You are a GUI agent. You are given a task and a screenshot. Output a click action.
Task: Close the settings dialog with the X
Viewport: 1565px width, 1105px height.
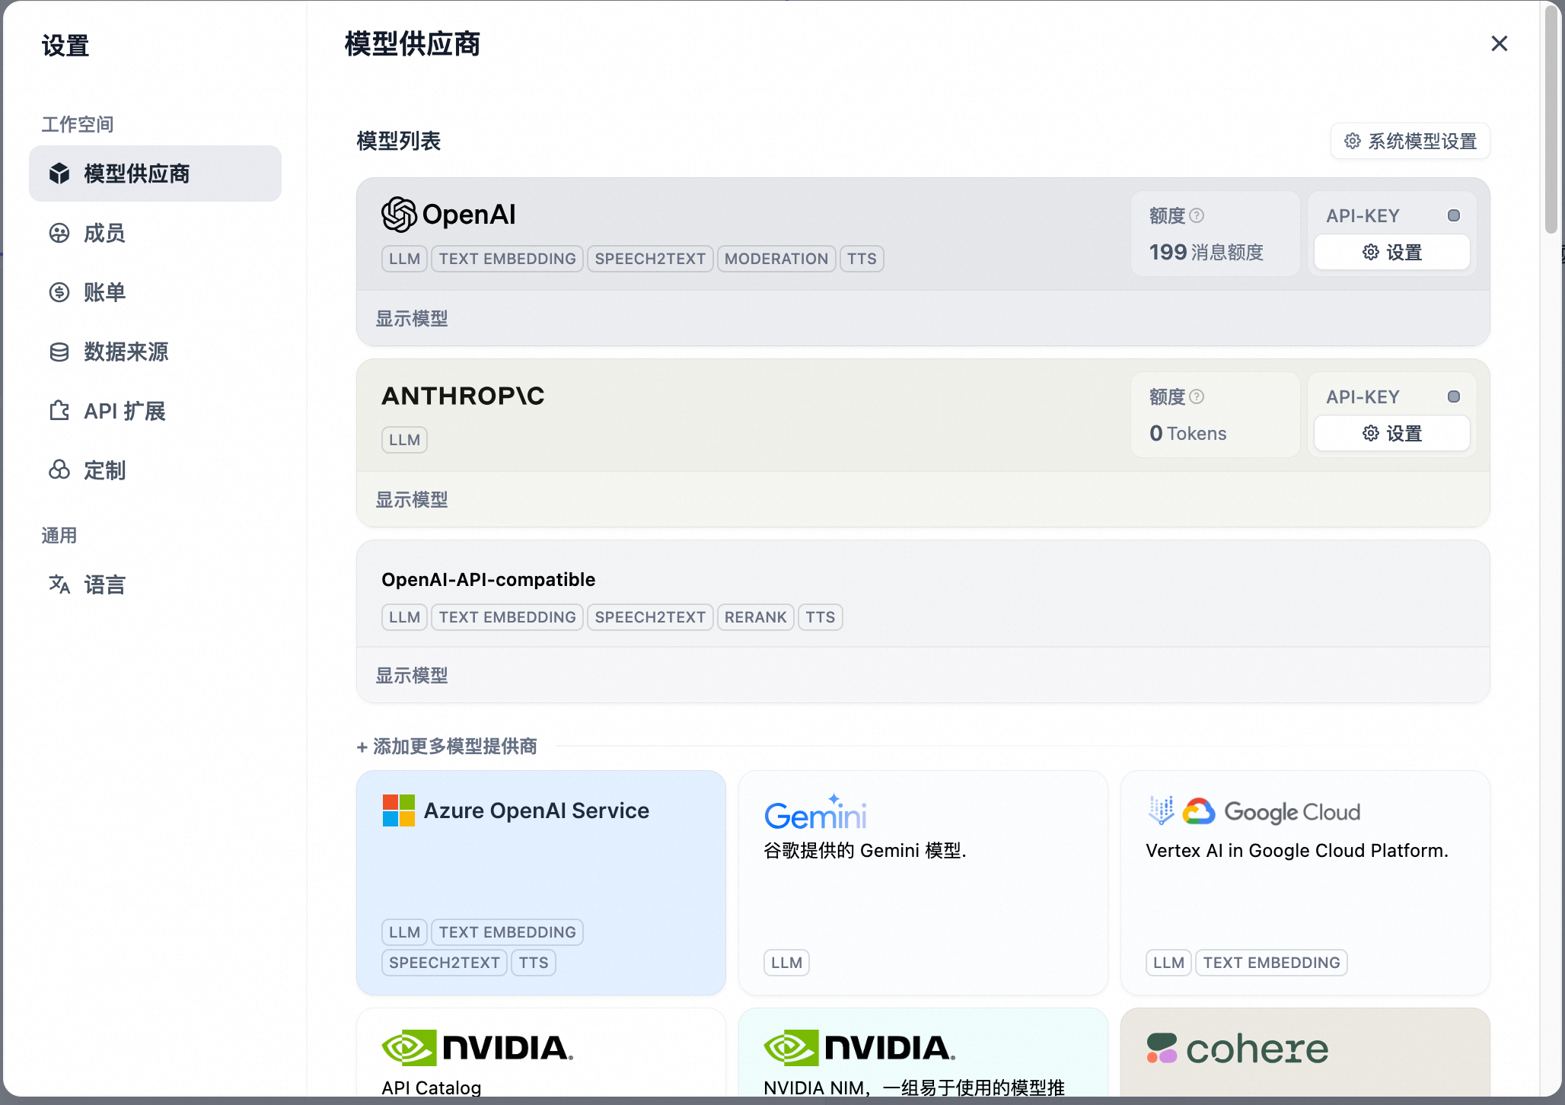[x=1499, y=43]
